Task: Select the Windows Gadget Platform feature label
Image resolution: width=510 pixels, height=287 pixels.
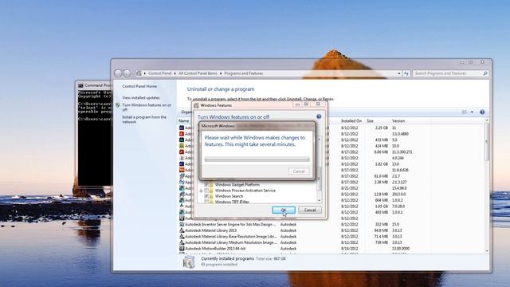Action: [237, 184]
